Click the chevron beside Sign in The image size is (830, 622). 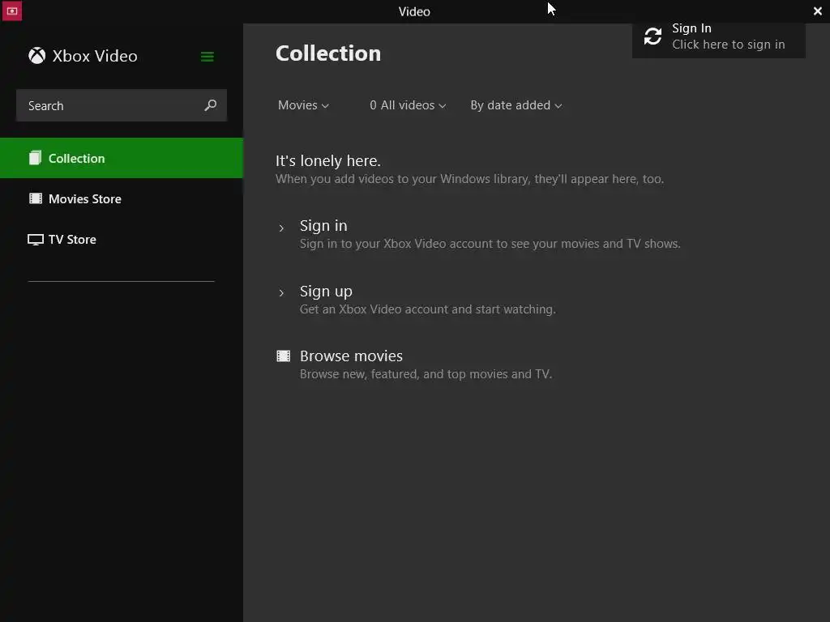pos(281,228)
